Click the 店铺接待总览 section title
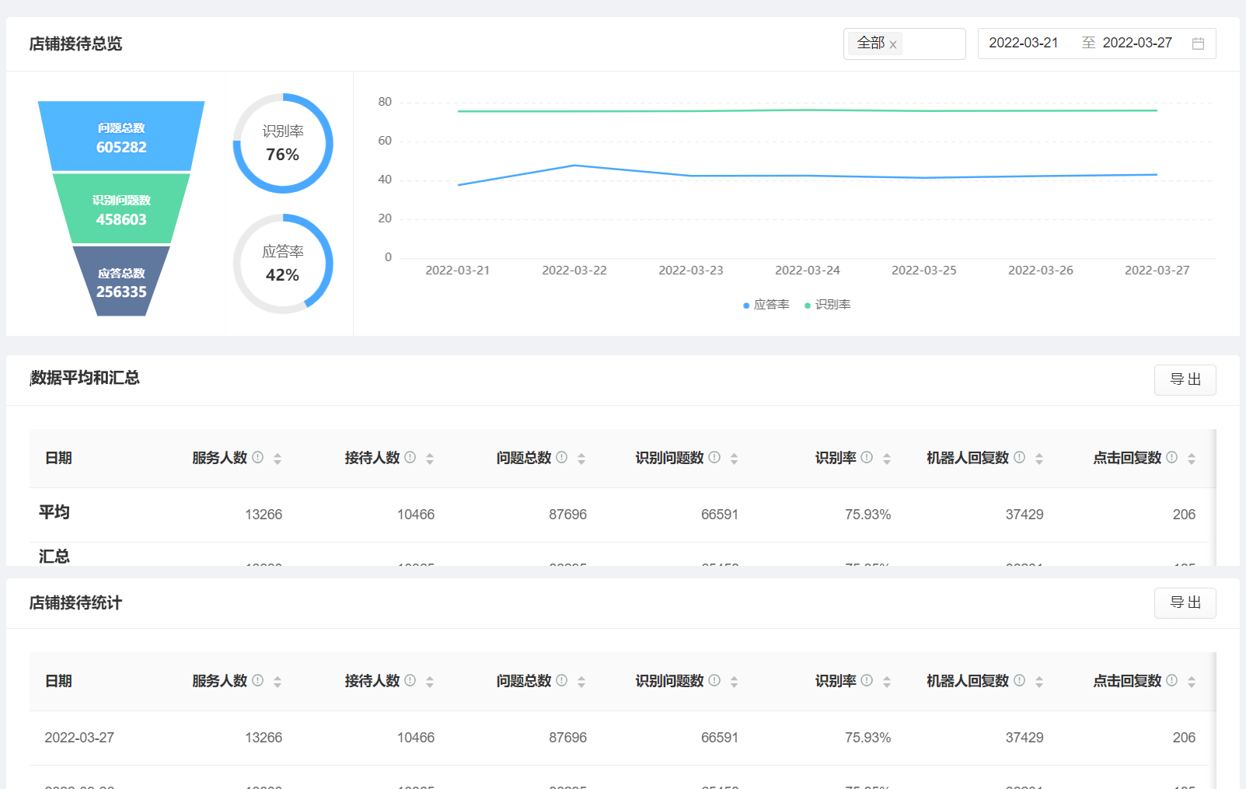This screenshot has height=789, width=1246. [x=75, y=44]
